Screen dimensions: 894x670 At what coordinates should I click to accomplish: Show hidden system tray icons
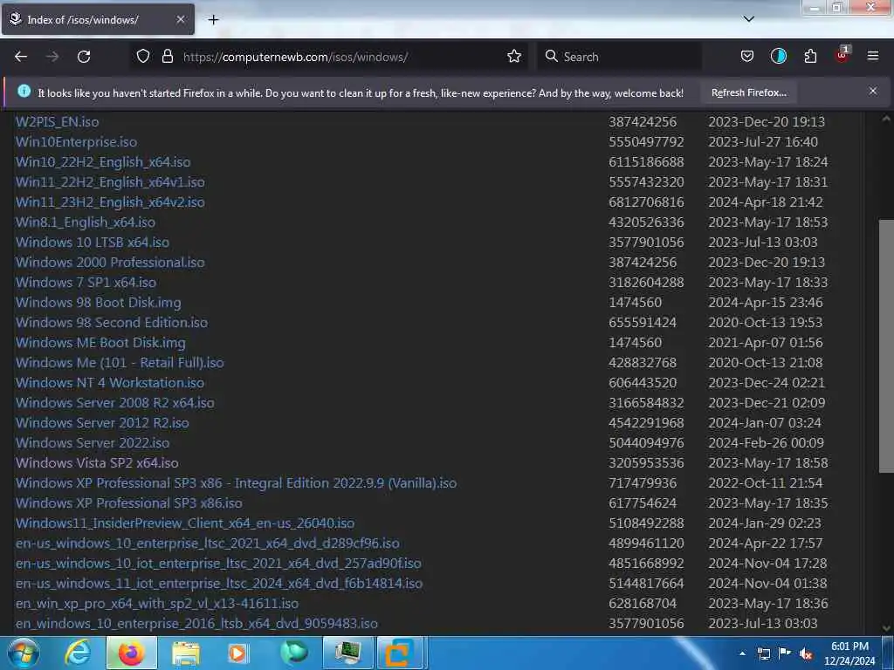pos(742,653)
